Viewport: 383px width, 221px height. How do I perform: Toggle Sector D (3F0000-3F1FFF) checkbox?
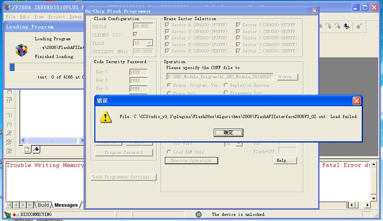pos(167,45)
